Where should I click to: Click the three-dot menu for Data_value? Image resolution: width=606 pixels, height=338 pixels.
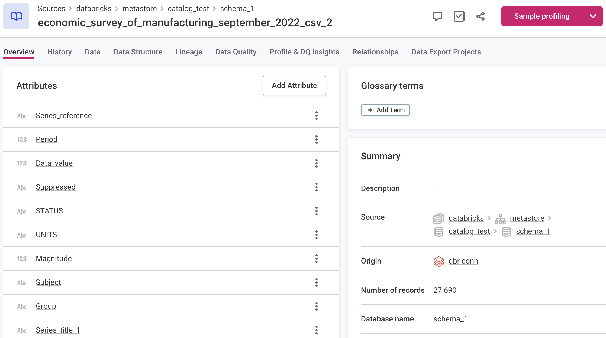click(317, 162)
